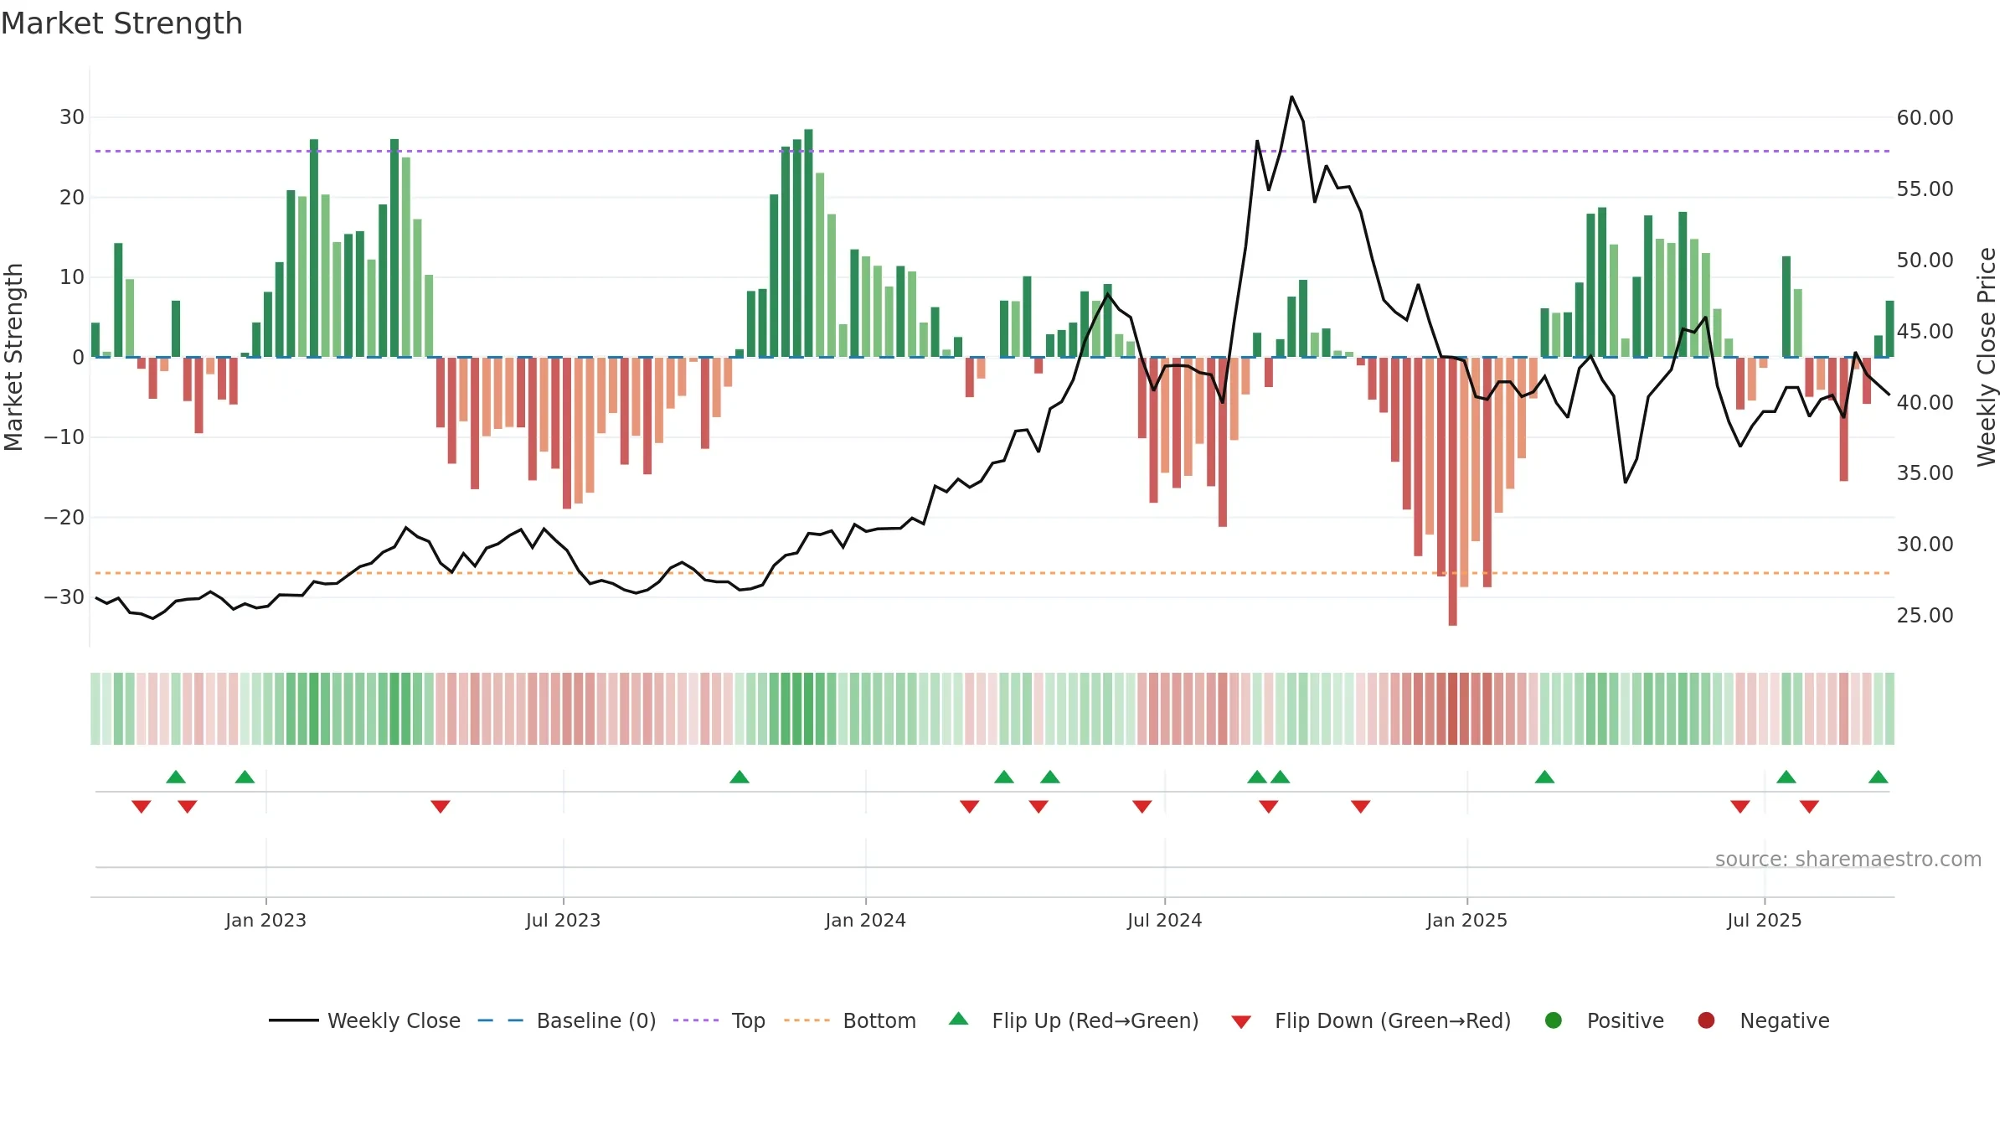Click the 35.00 price axis tick
The image size is (2010, 1131).
point(1925,473)
